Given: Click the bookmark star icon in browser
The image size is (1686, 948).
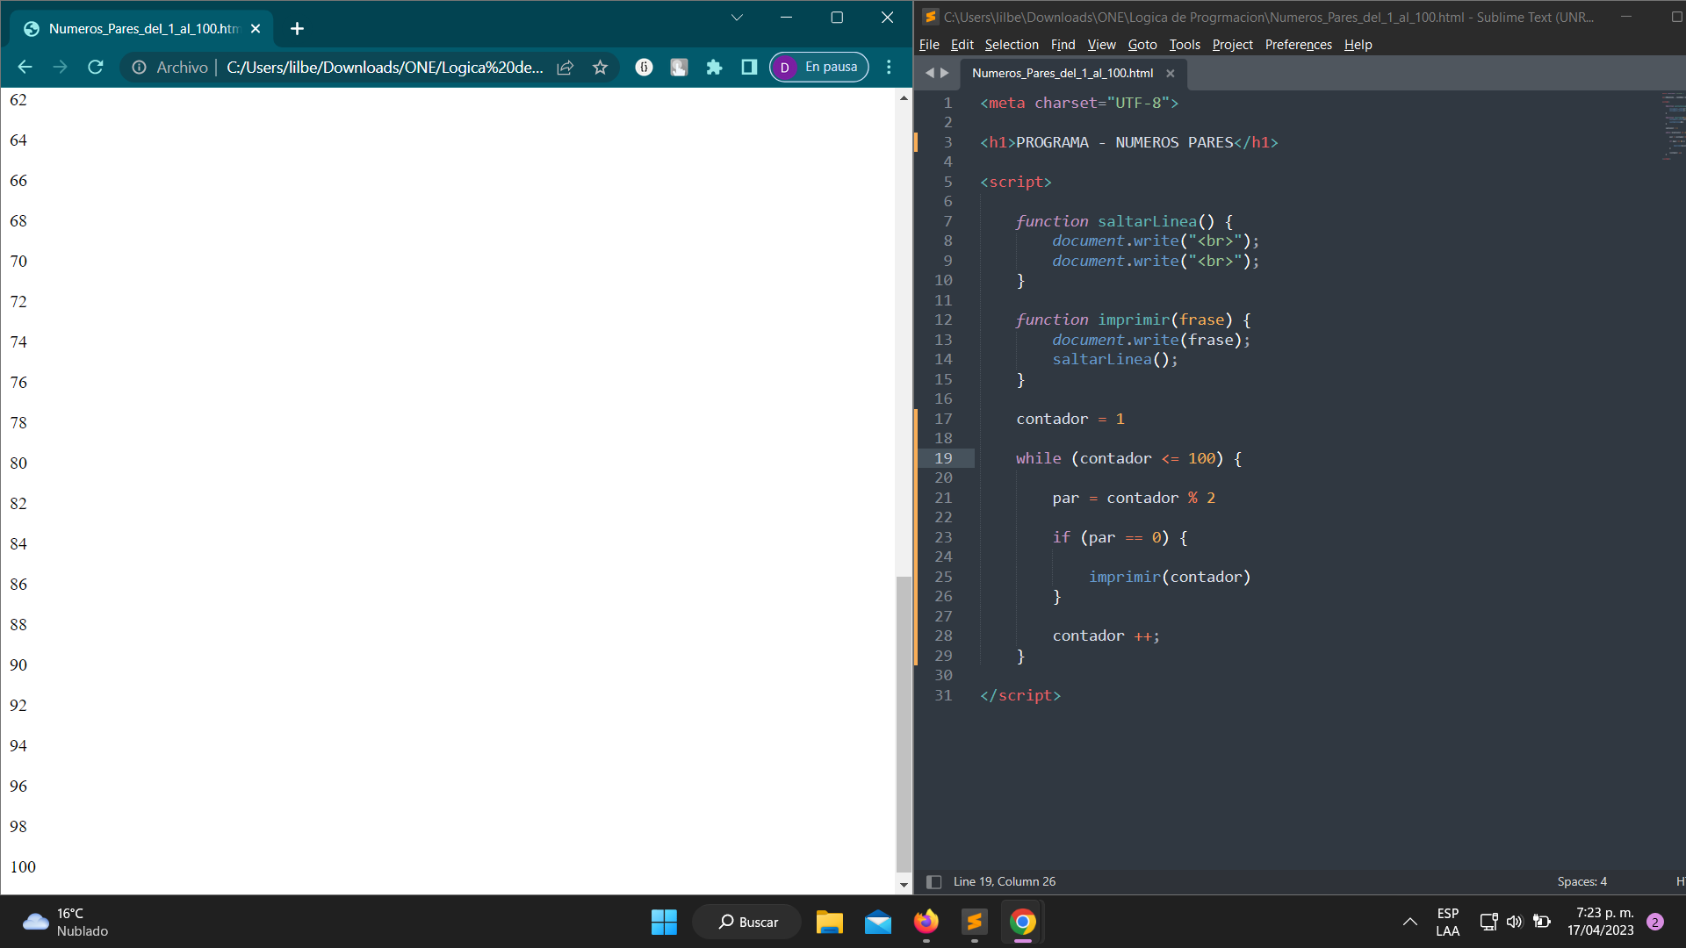Looking at the screenshot, I should (601, 67).
